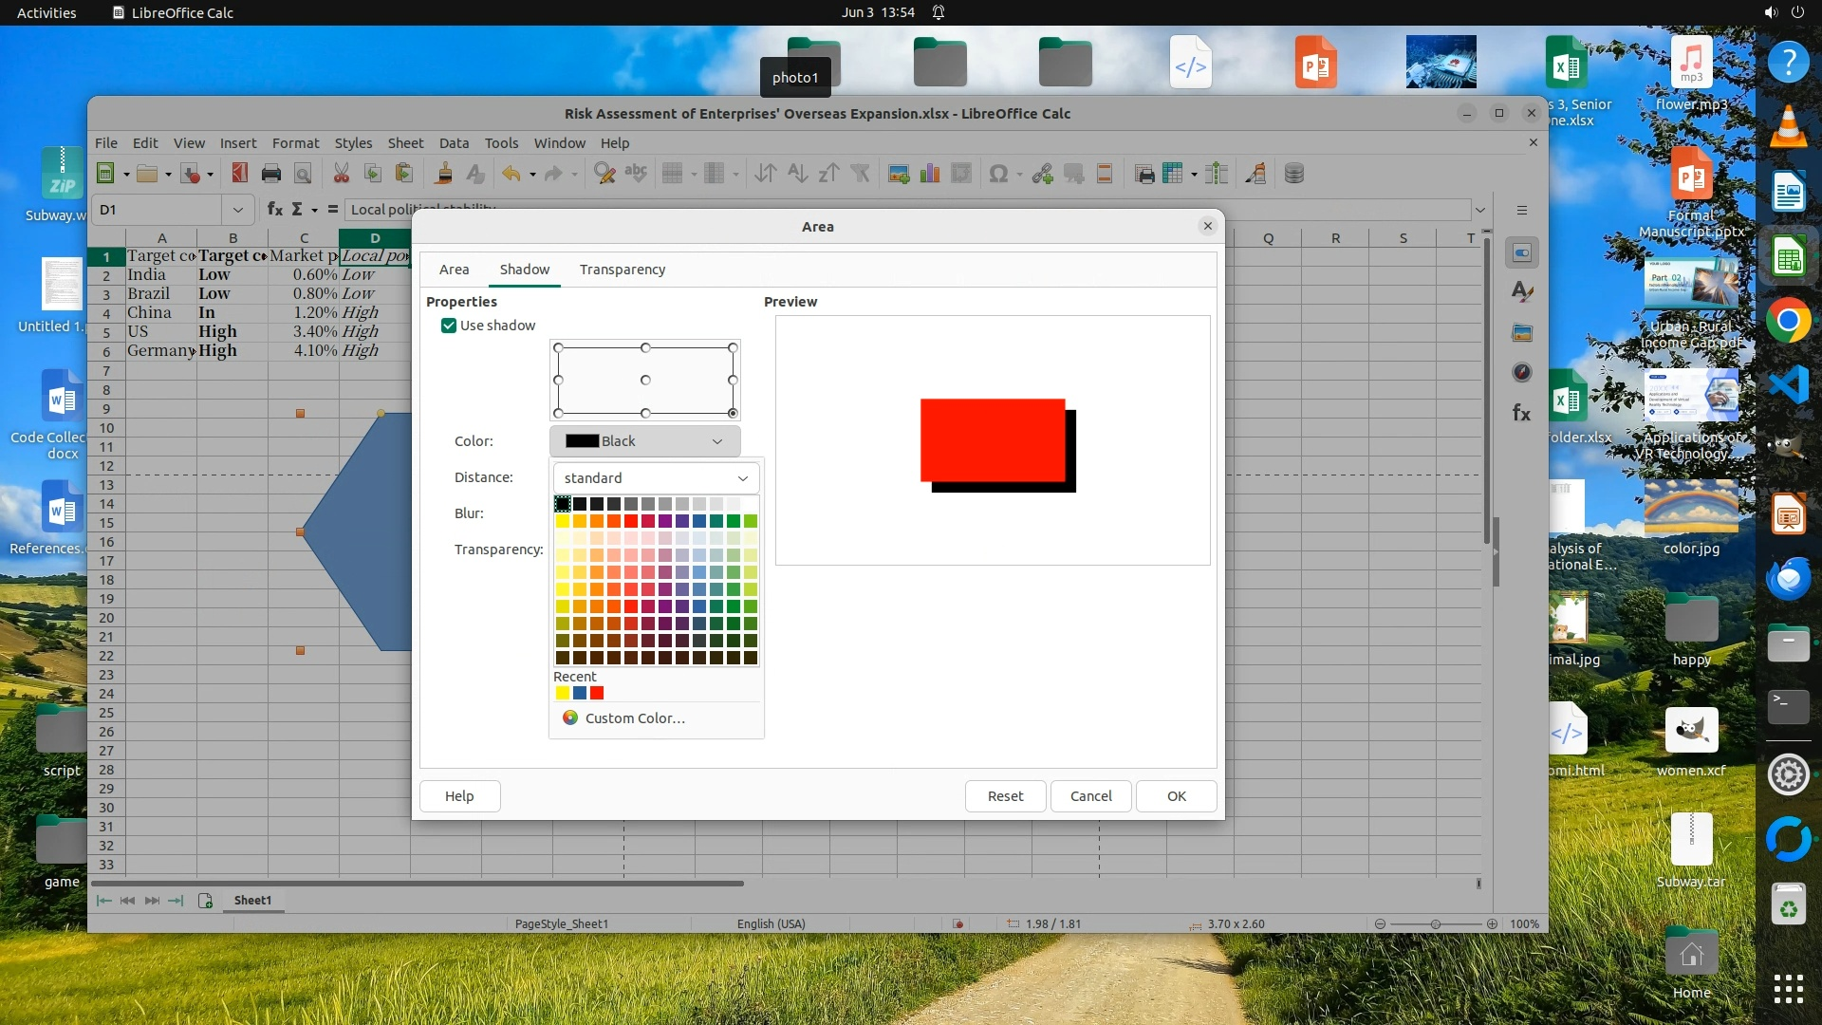Select the top-left shadow position point

559,348
